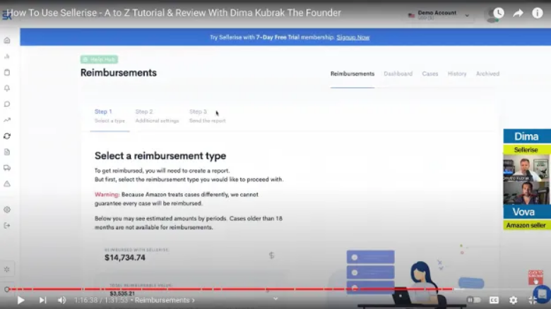This screenshot has height=309, width=551.
Task: Select Step 2 Additional settings
Action: (157, 116)
